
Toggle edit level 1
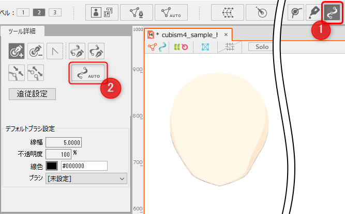[x=23, y=12]
